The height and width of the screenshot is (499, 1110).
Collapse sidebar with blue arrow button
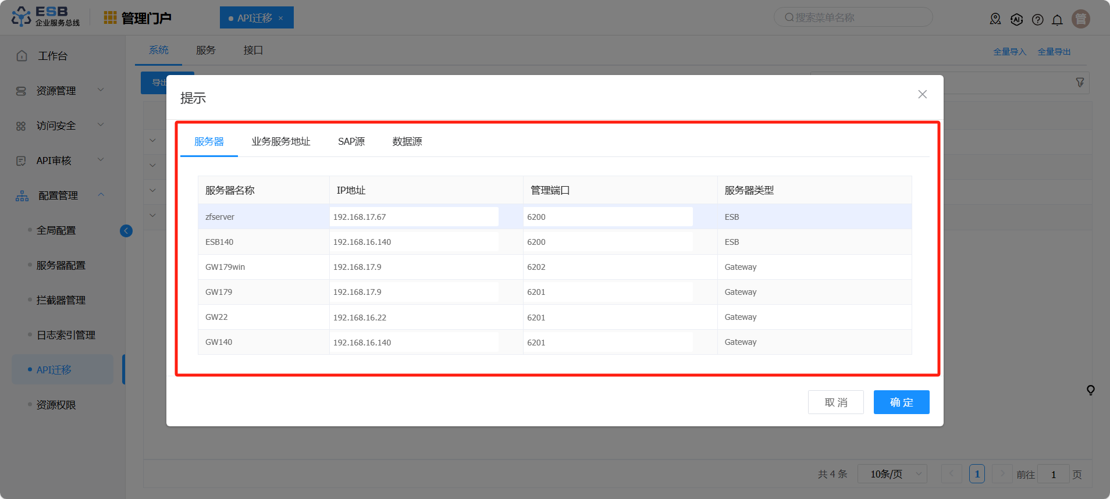(x=126, y=231)
